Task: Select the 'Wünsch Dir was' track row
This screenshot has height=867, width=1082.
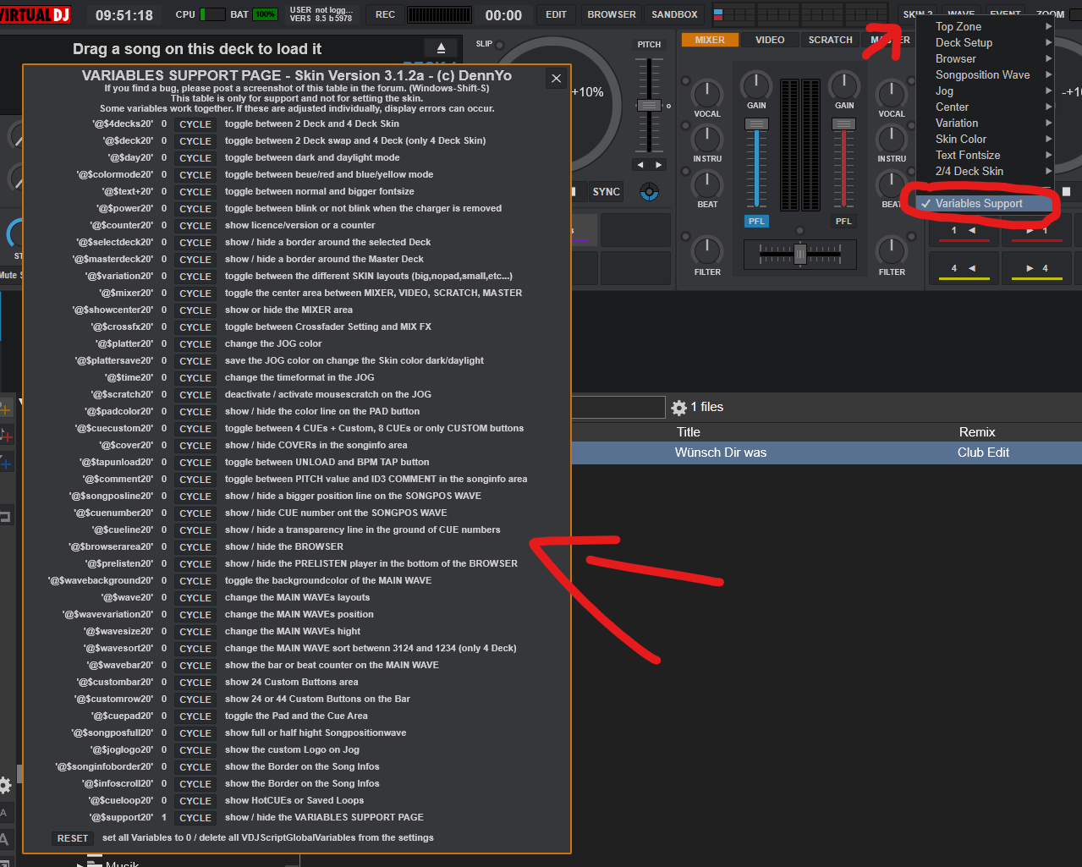Action: (827, 453)
